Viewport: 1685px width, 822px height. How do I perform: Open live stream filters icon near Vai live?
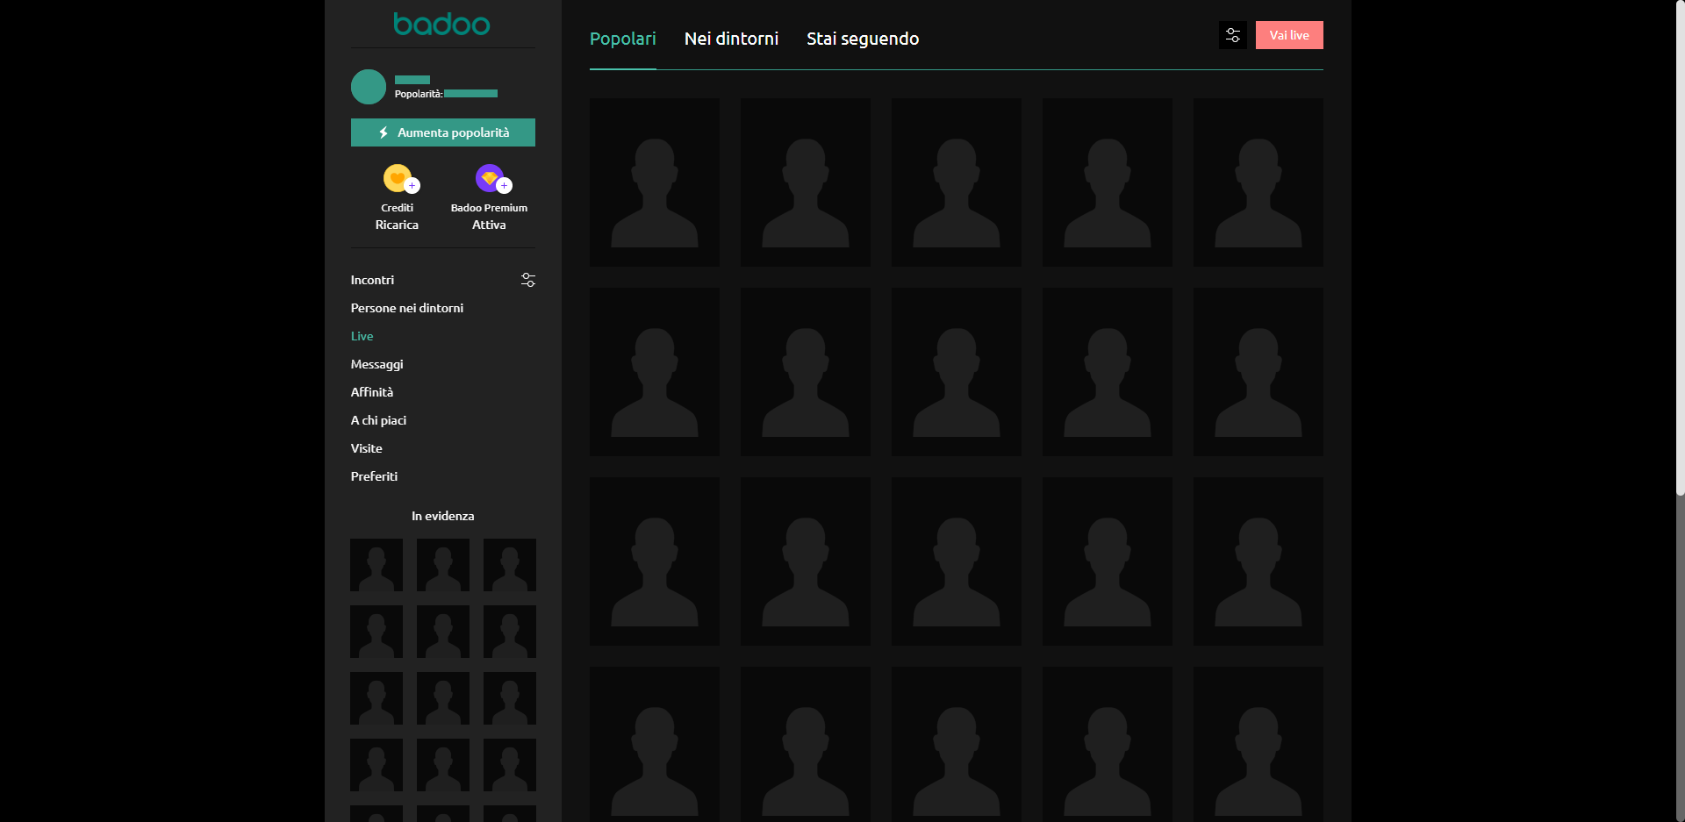[1232, 35]
